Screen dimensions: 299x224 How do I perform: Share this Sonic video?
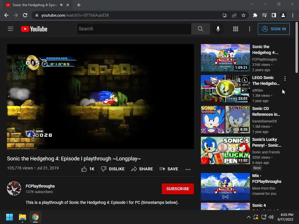click(x=142, y=169)
